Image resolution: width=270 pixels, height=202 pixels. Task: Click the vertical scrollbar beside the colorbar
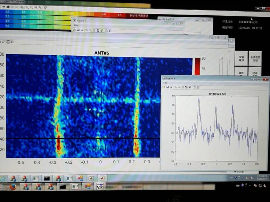click(x=220, y=67)
